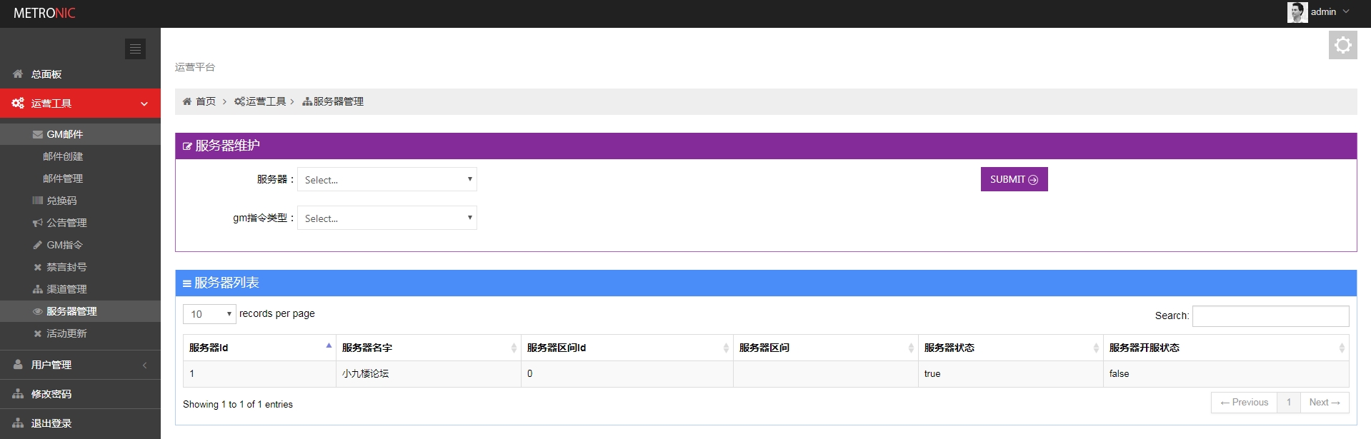Focus the table Search input field
Image resolution: width=1371 pixels, height=439 pixels.
coord(1270,316)
